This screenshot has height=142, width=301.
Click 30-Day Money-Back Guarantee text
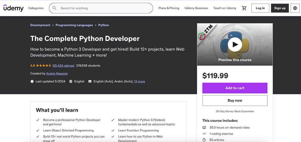[x=235, y=111]
